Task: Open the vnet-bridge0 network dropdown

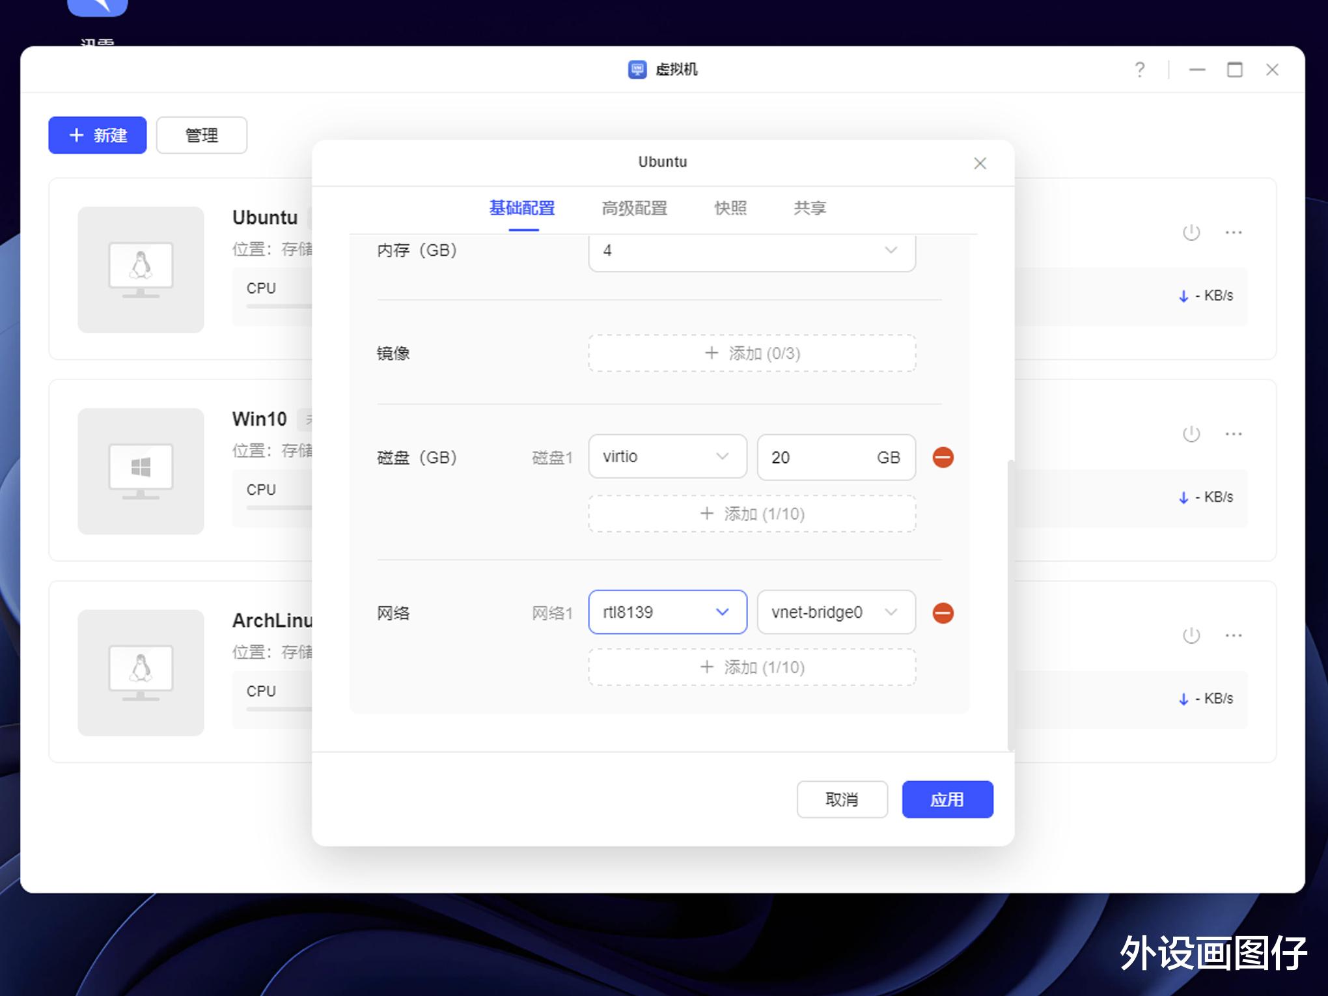Action: (835, 612)
